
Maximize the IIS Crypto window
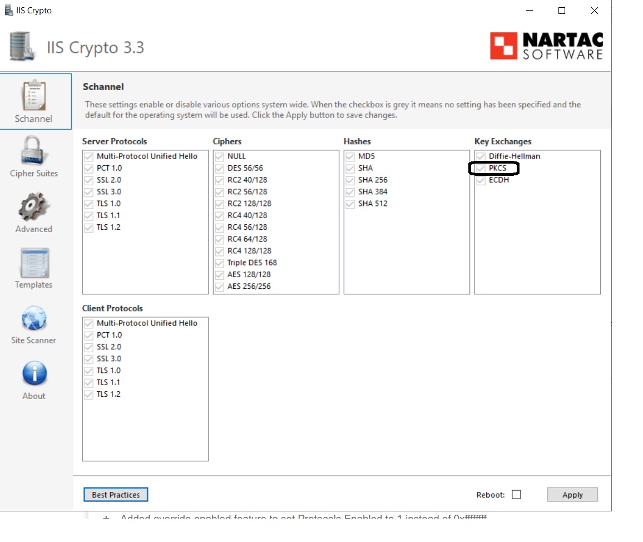tap(562, 10)
